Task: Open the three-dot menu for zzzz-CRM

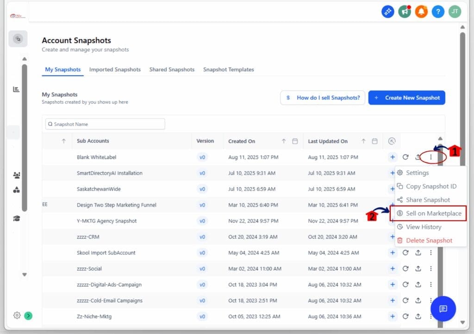Action: (431, 237)
